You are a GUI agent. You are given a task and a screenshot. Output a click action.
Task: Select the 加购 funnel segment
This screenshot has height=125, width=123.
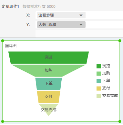48,70
